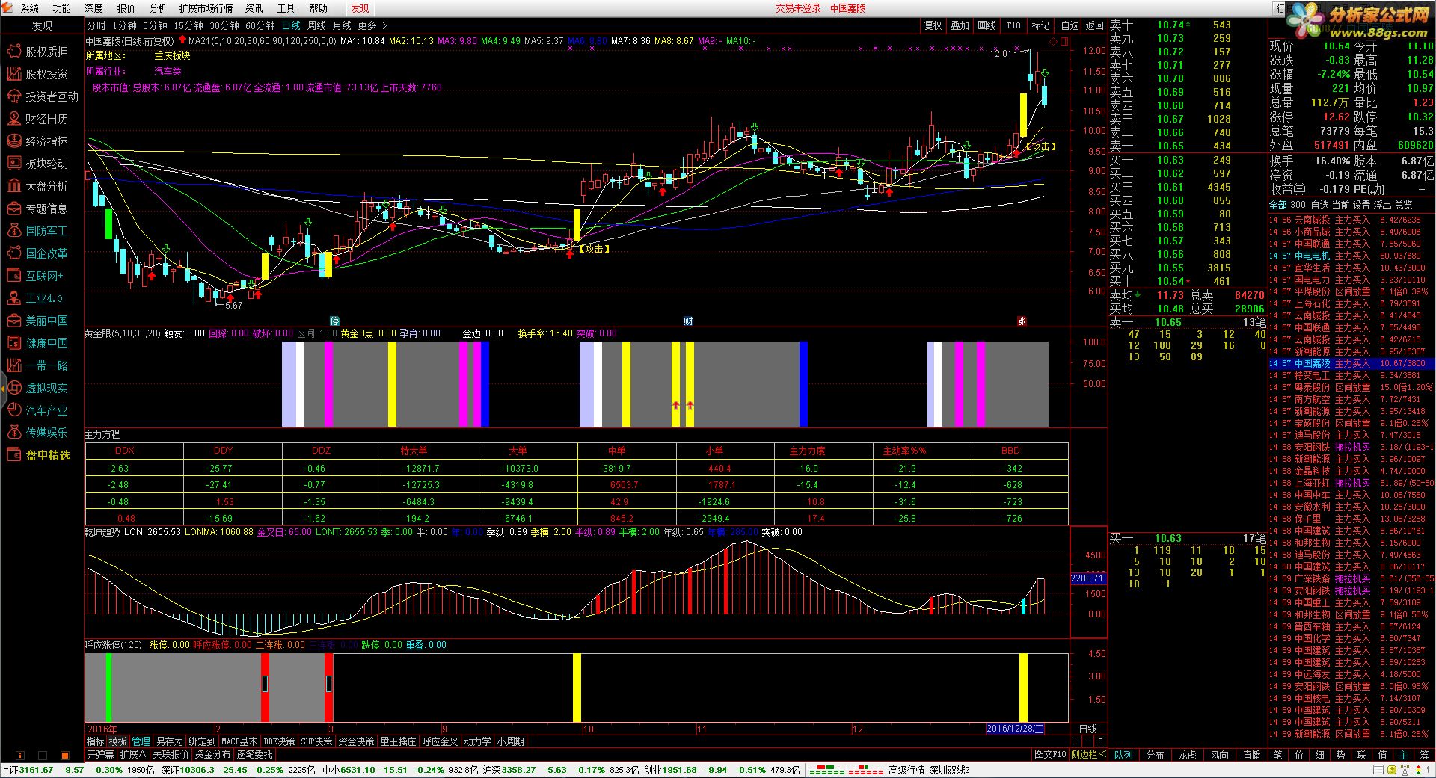Click 另存为 template button
The width and height of the screenshot is (1436, 778).
tap(169, 742)
